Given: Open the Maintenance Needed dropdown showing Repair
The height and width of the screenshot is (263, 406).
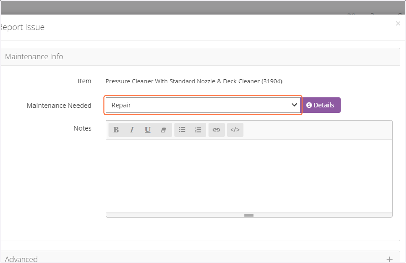Looking at the screenshot, I should 203,105.
